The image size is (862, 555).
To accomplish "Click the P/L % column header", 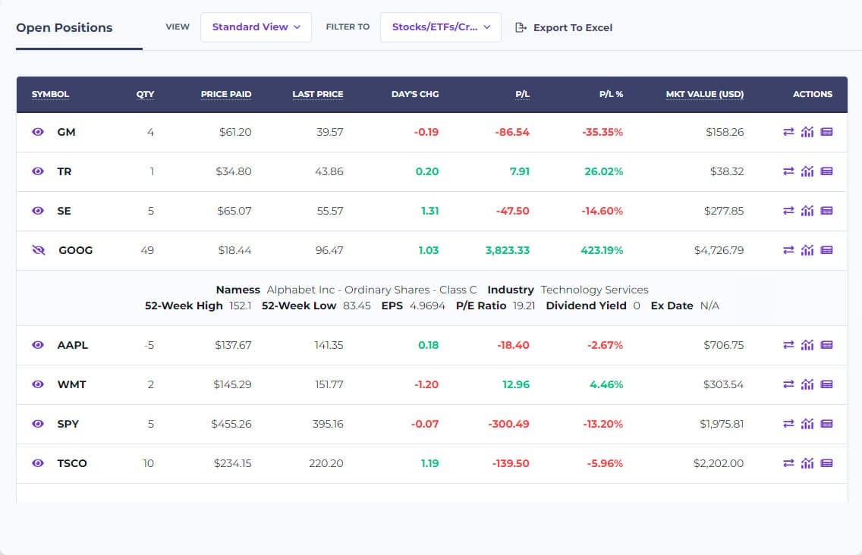I will 612,94.
